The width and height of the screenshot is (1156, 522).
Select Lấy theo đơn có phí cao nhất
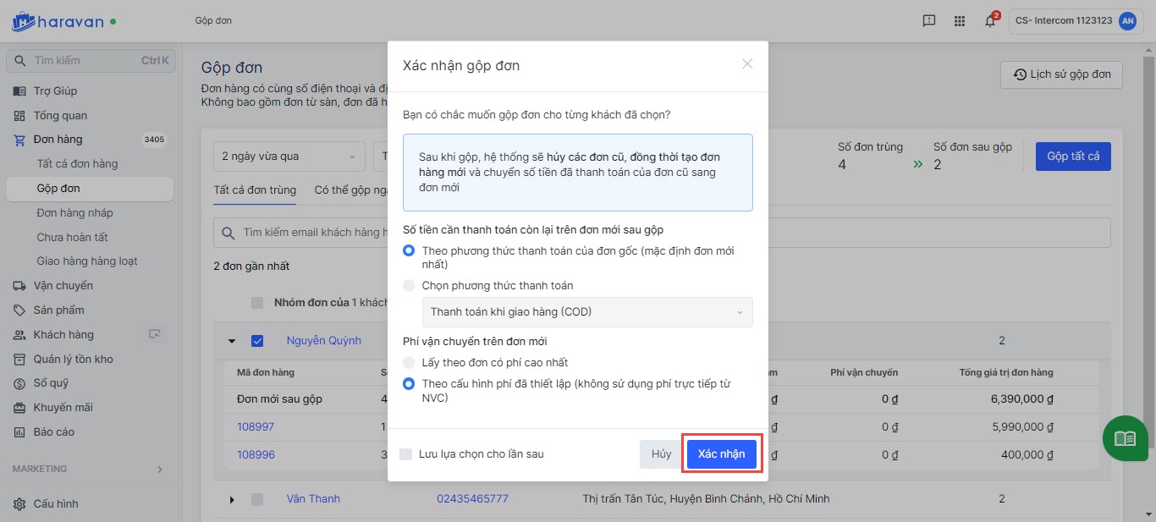pos(410,363)
